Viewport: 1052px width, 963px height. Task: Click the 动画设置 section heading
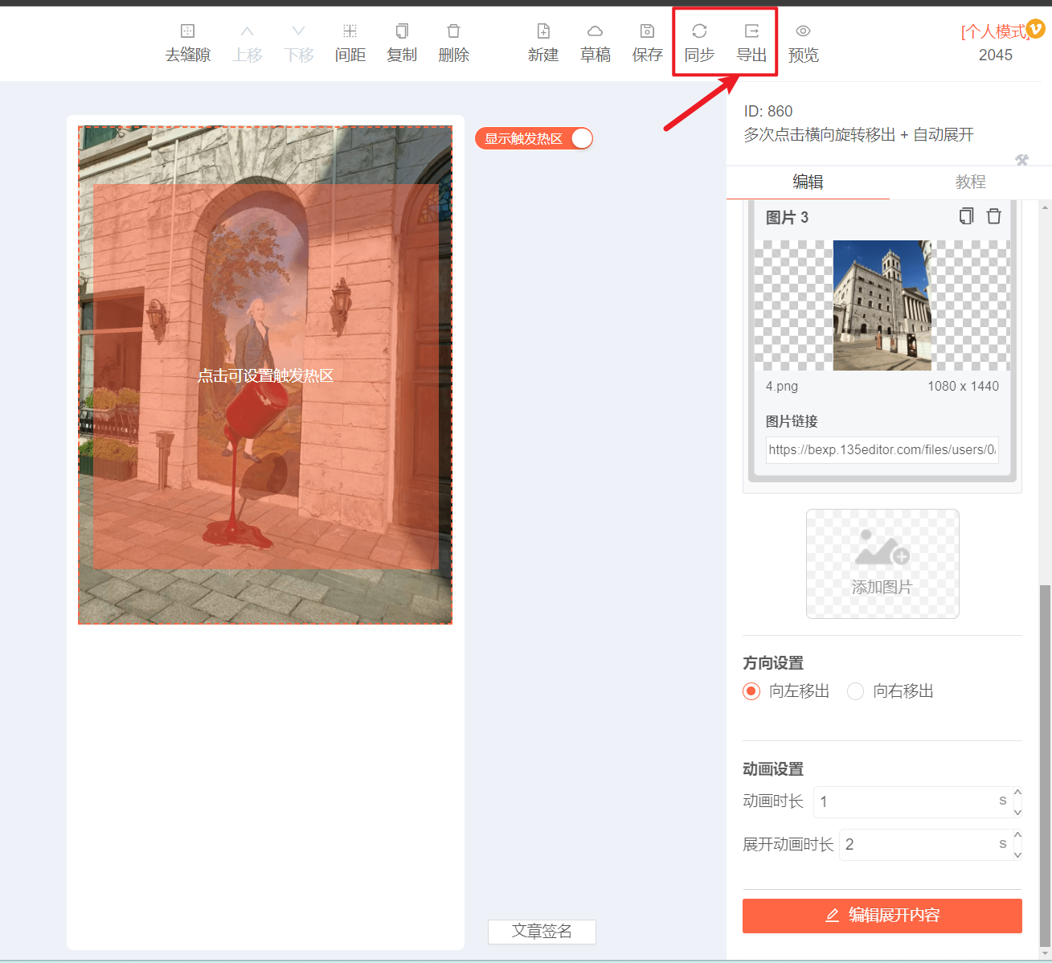(x=773, y=768)
